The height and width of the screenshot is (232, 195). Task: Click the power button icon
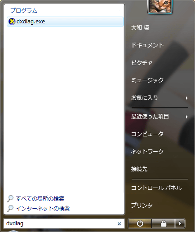[x=140, y=223]
